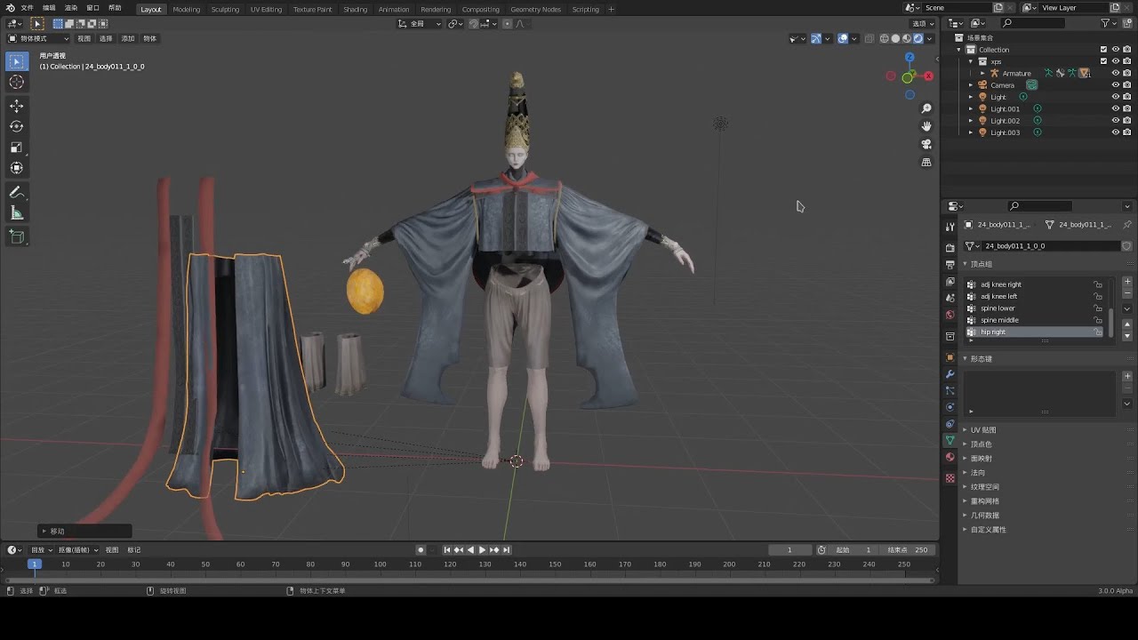Toggle proportional editing
1138x640 pixels.
click(x=506, y=24)
